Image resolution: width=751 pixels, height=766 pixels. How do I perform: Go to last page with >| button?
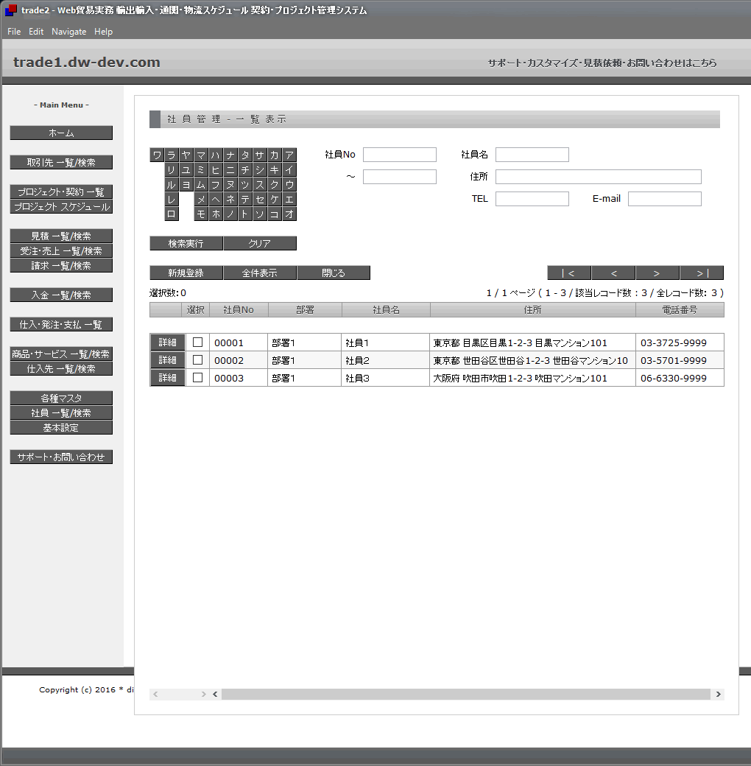click(702, 273)
